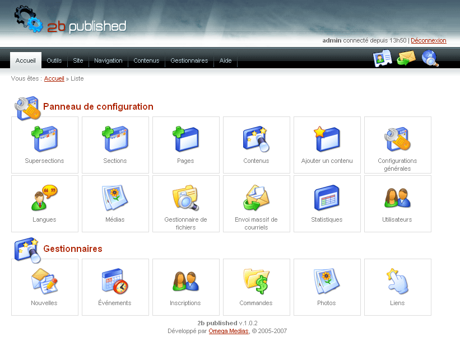Click the Pages label text
Viewport: 460px width, 337px height.
click(185, 161)
